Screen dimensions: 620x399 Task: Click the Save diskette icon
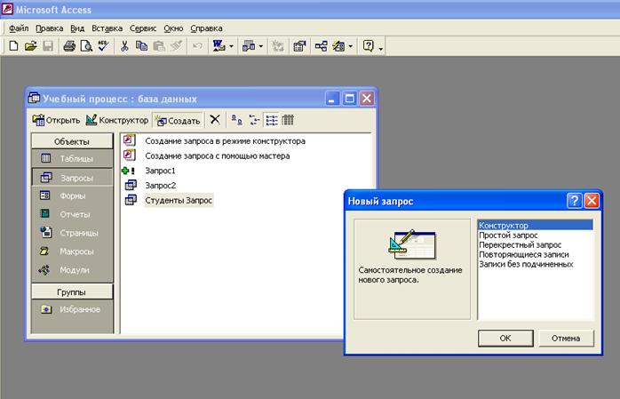[48, 46]
